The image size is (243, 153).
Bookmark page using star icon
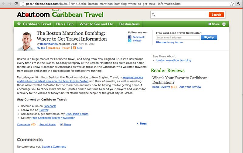[x=232, y=4]
